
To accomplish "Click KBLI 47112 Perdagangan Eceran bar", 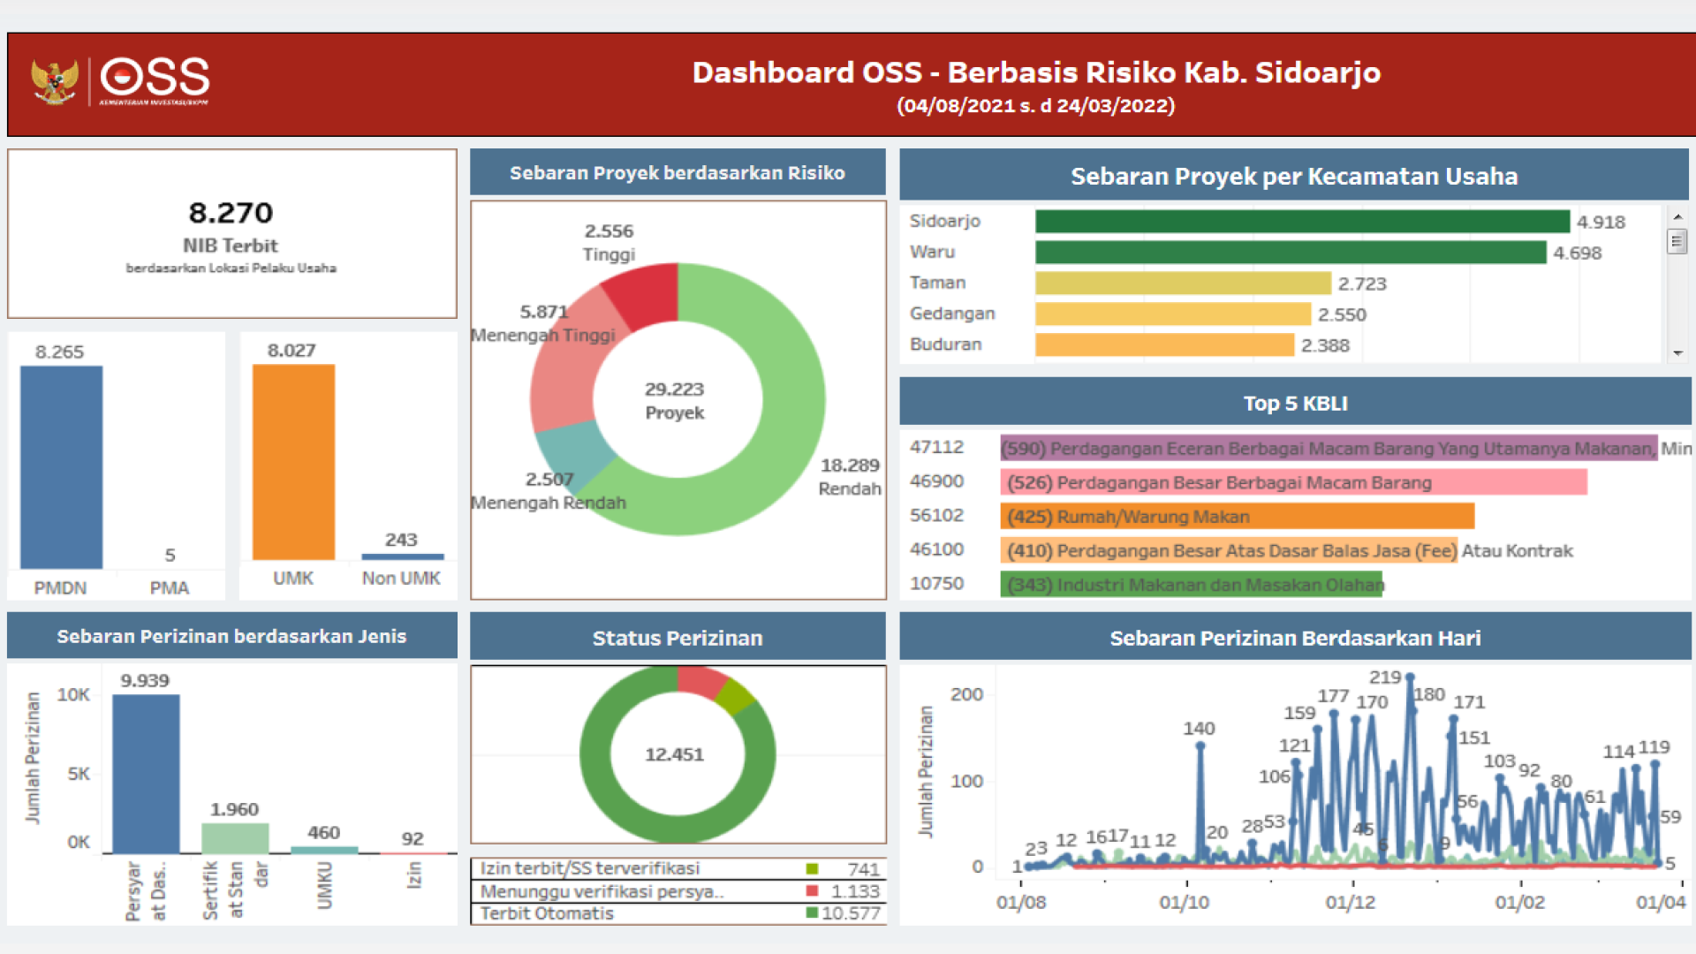I will [x=1328, y=449].
